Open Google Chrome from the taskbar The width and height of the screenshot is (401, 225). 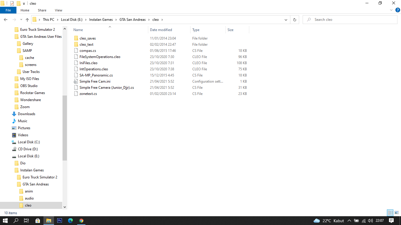tap(81, 221)
